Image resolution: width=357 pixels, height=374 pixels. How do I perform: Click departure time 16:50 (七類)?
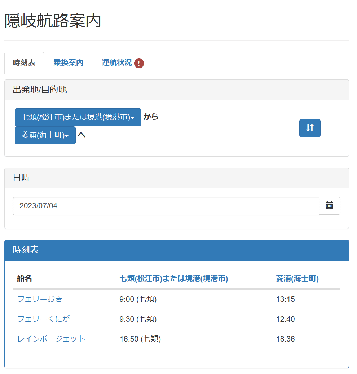pyautogui.click(x=140, y=339)
